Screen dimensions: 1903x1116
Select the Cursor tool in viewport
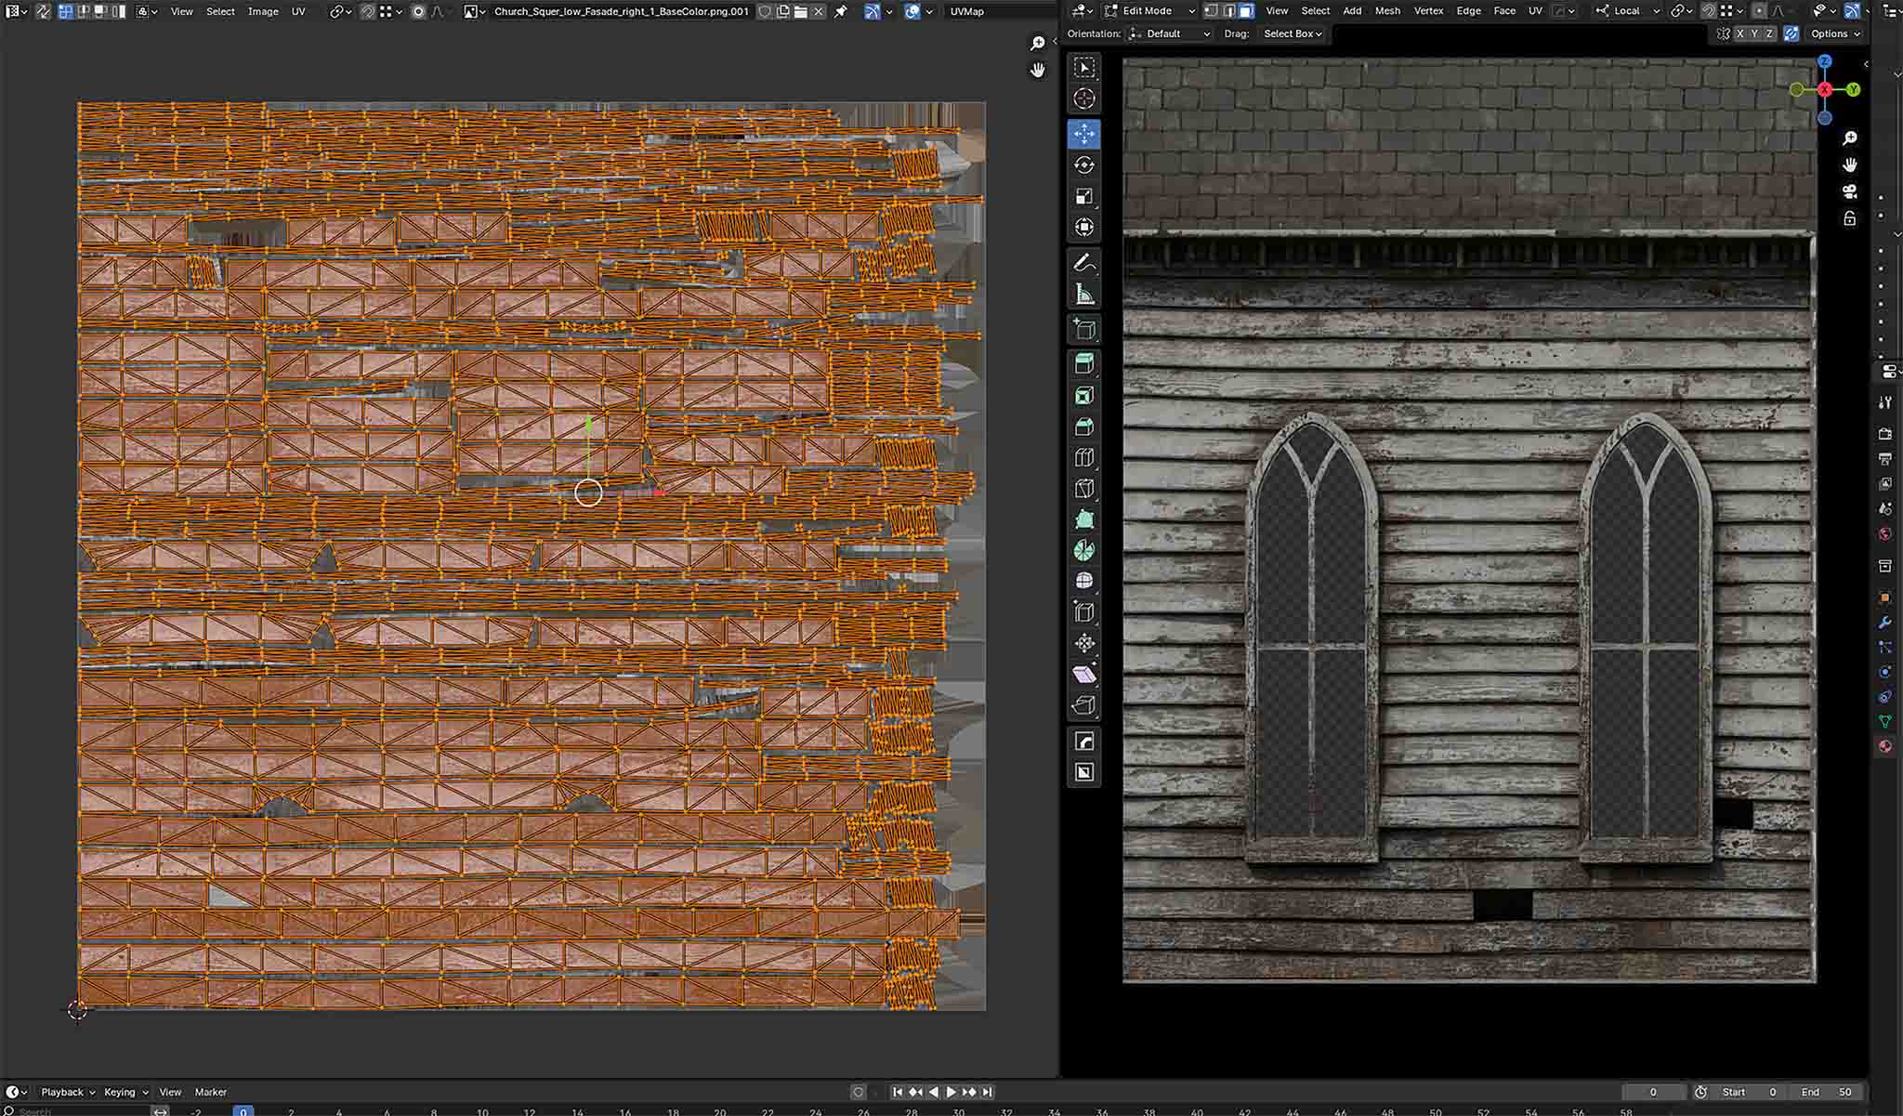pos(1083,98)
